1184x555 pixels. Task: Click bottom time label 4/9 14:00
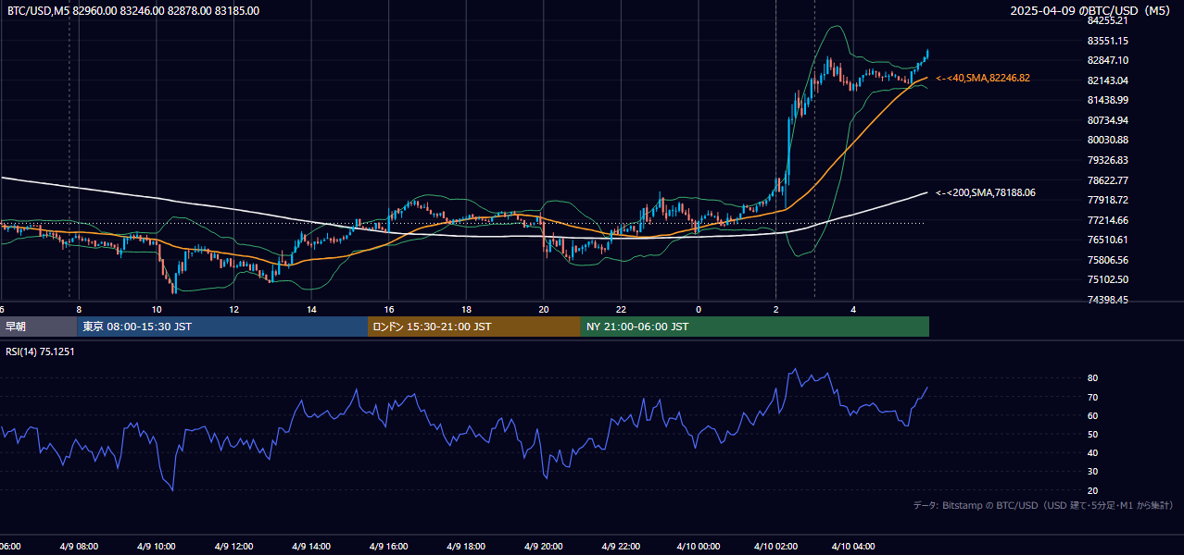tap(311, 547)
